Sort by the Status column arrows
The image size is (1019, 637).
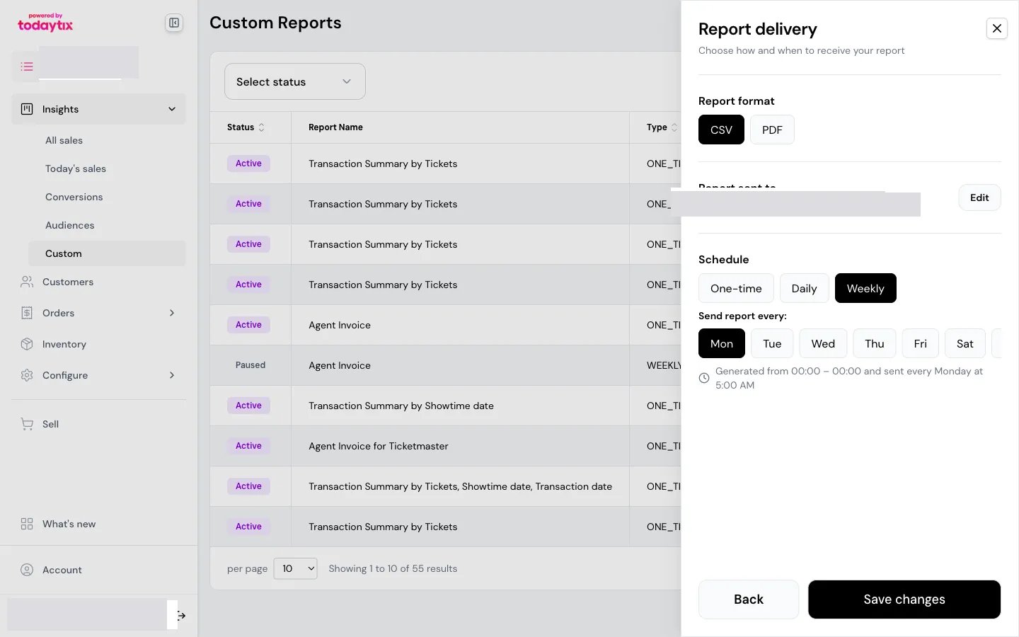(262, 127)
